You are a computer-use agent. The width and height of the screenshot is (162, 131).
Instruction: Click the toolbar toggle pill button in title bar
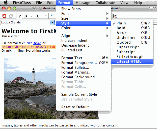pos(151,8)
